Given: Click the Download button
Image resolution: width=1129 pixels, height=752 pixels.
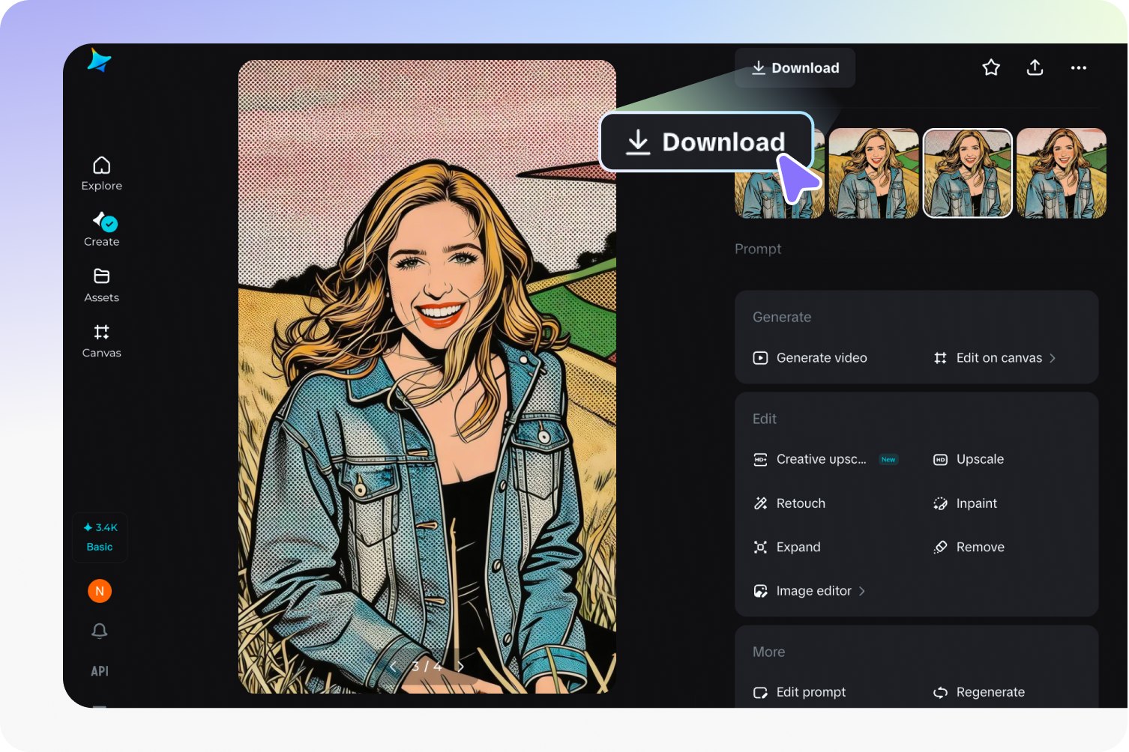Looking at the screenshot, I should (795, 67).
